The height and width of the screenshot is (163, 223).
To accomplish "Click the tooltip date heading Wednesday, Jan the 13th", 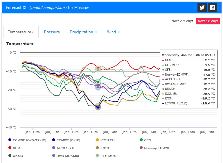I will [x=188, y=55].
